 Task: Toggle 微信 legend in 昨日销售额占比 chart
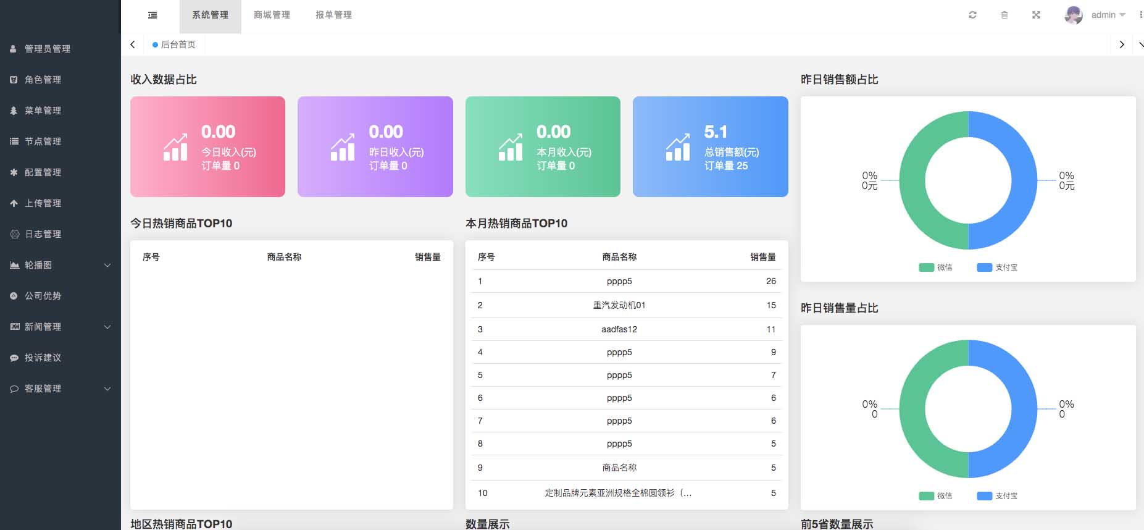935,267
